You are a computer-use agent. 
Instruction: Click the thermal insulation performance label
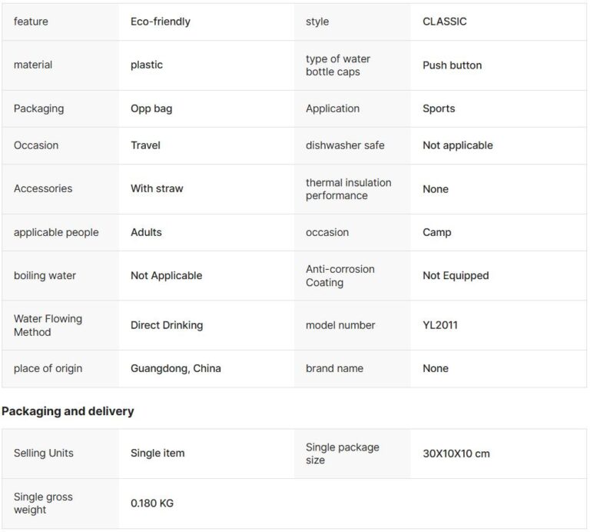(349, 189)
